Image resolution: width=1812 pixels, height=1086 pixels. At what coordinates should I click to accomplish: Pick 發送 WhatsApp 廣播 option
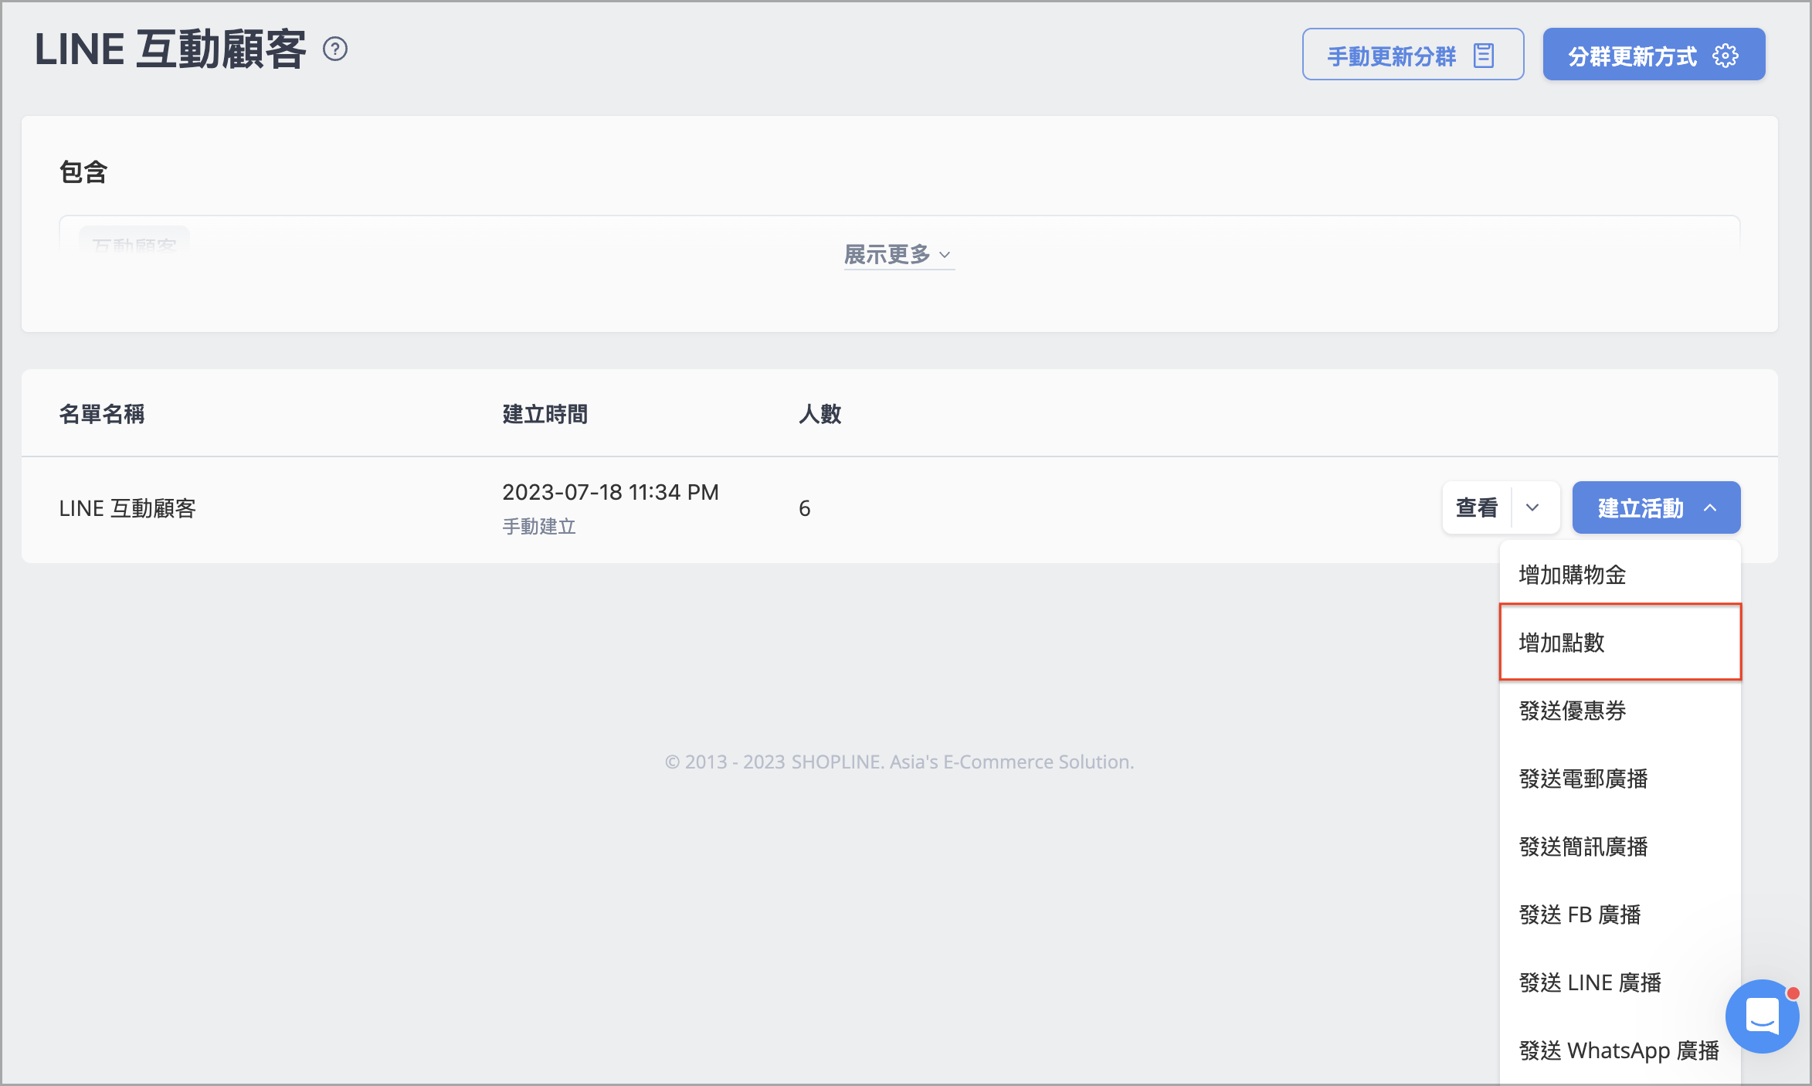pos(1620,1050)
